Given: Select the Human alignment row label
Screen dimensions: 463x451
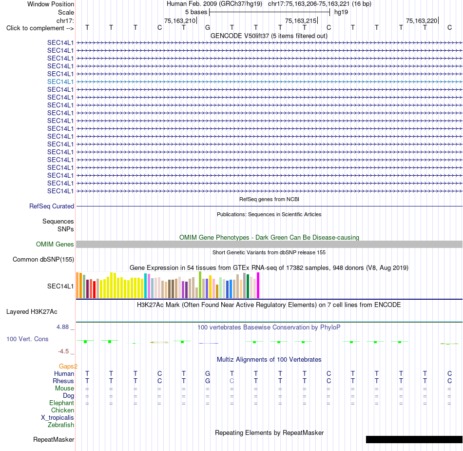Looking at the screenshot, I should (x=64, y=373).
